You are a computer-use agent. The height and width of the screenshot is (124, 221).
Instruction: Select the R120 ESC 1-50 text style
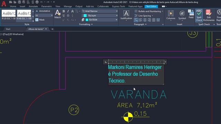pos(9,15)
